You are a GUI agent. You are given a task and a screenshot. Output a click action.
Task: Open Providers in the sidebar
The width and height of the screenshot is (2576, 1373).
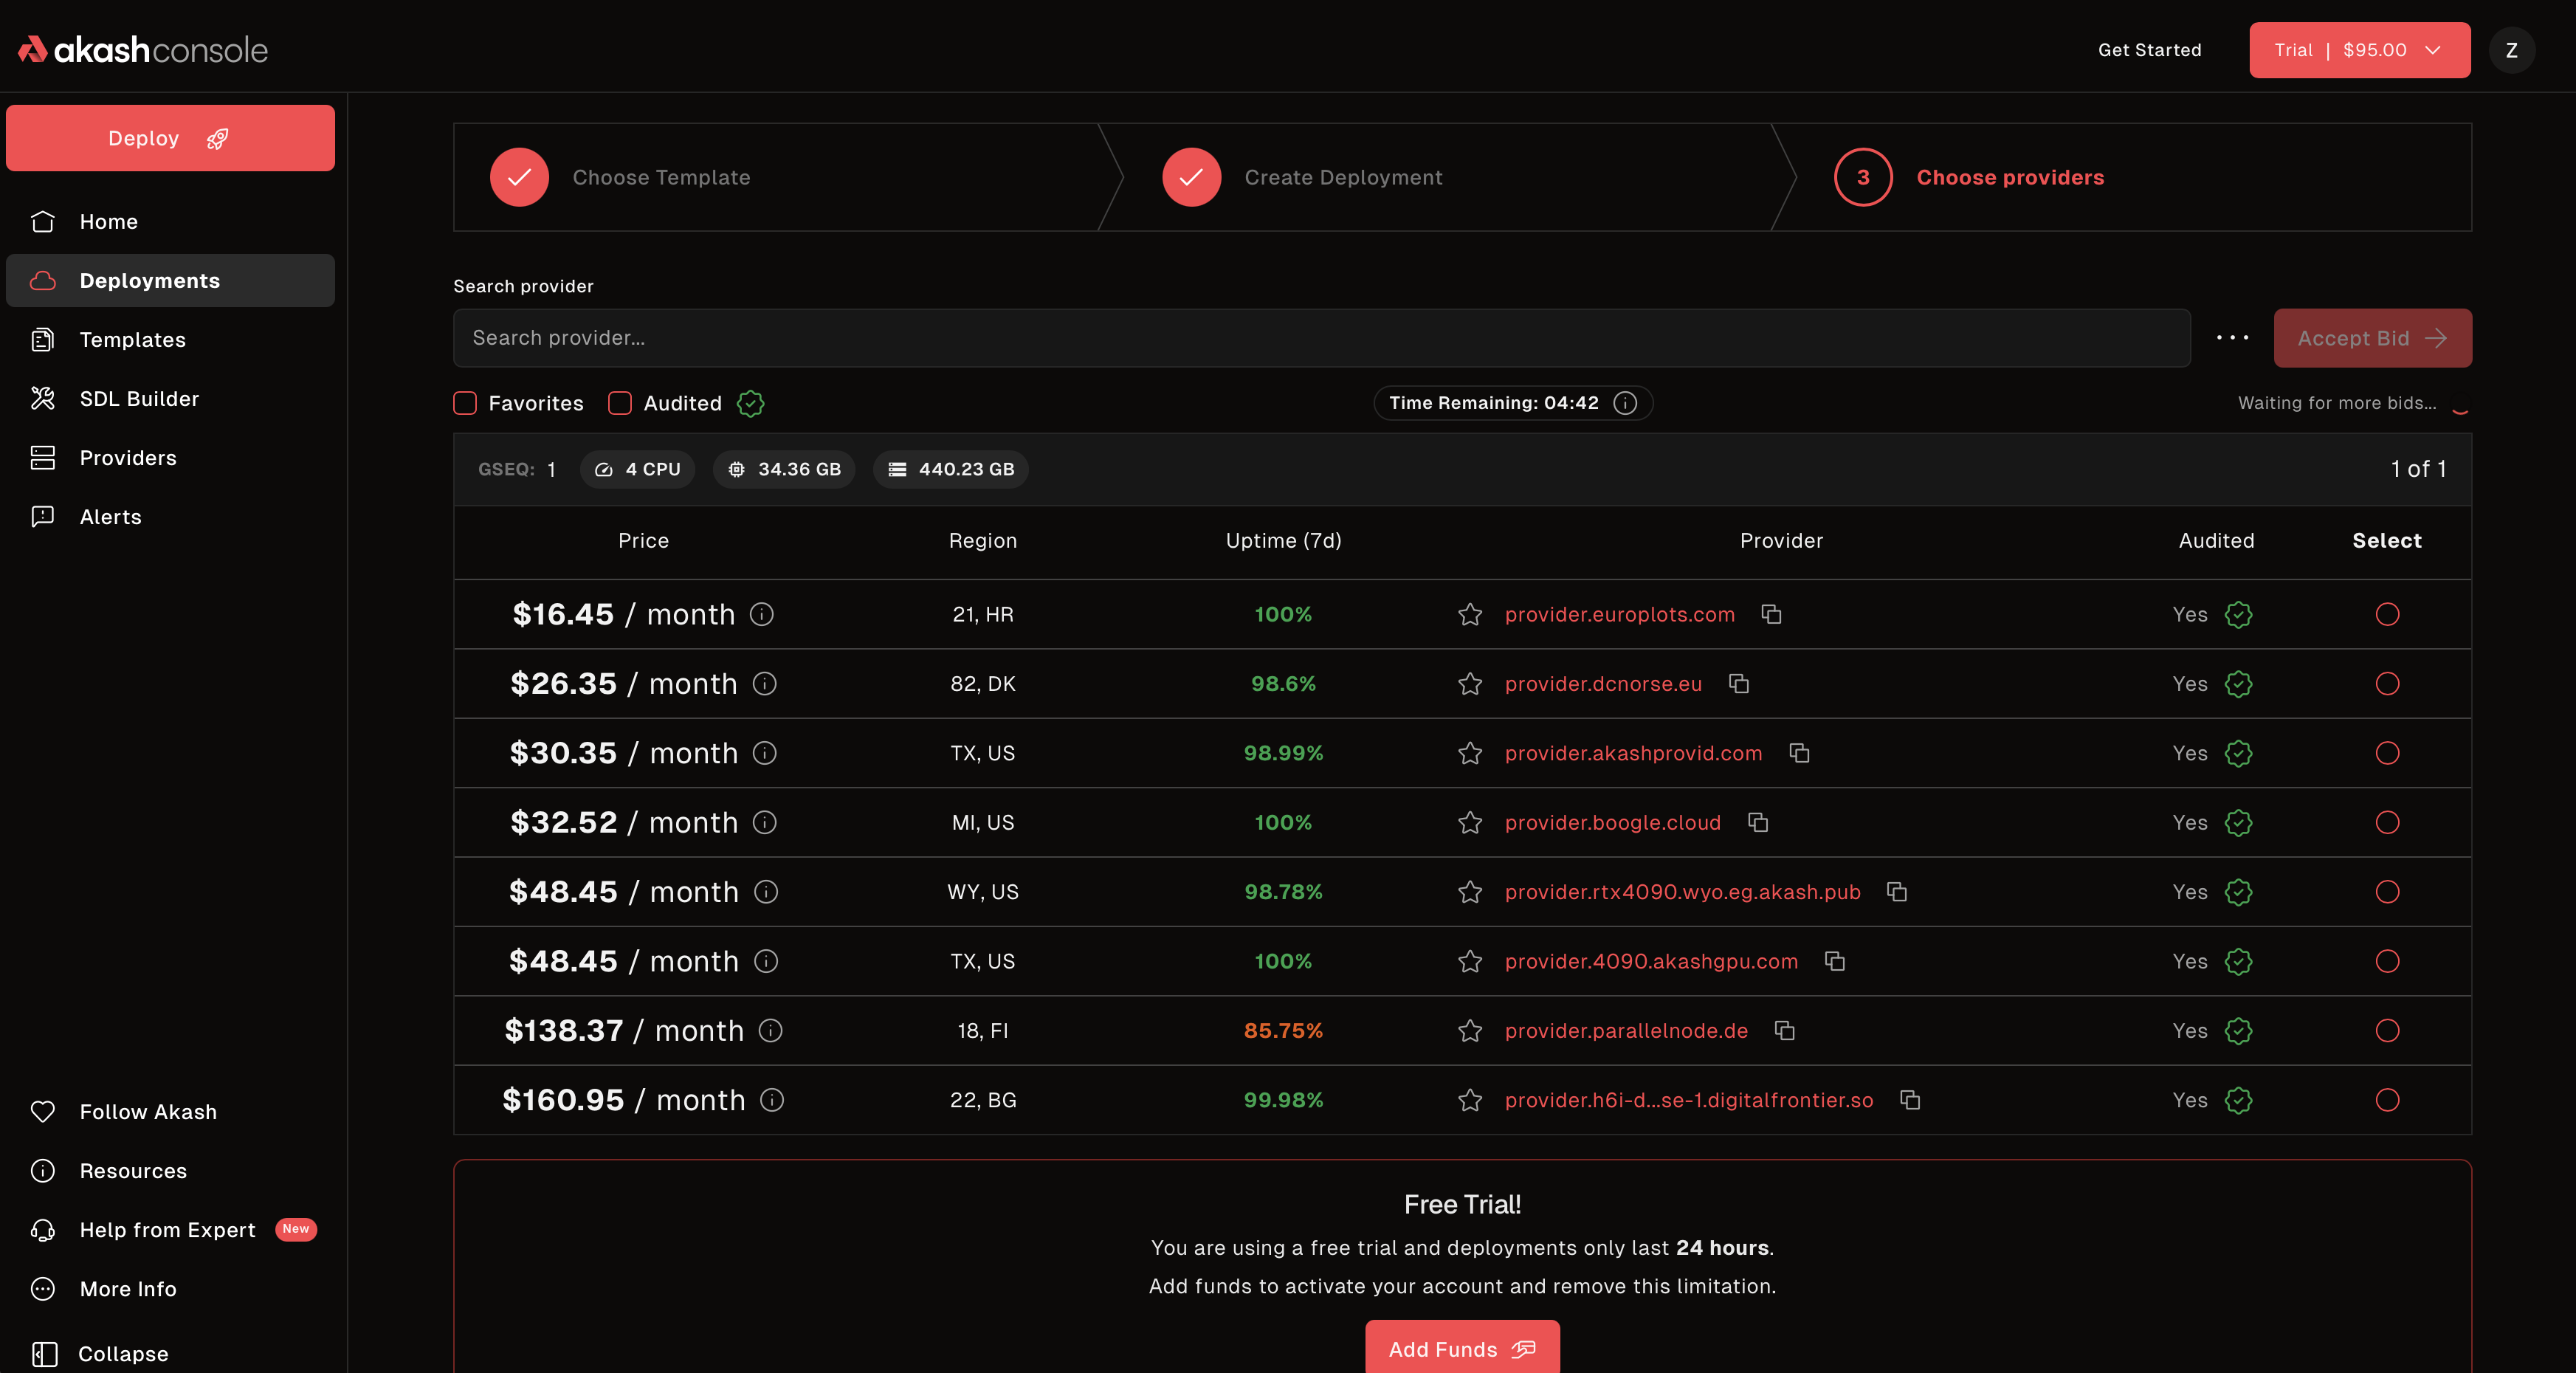[128, 458]
